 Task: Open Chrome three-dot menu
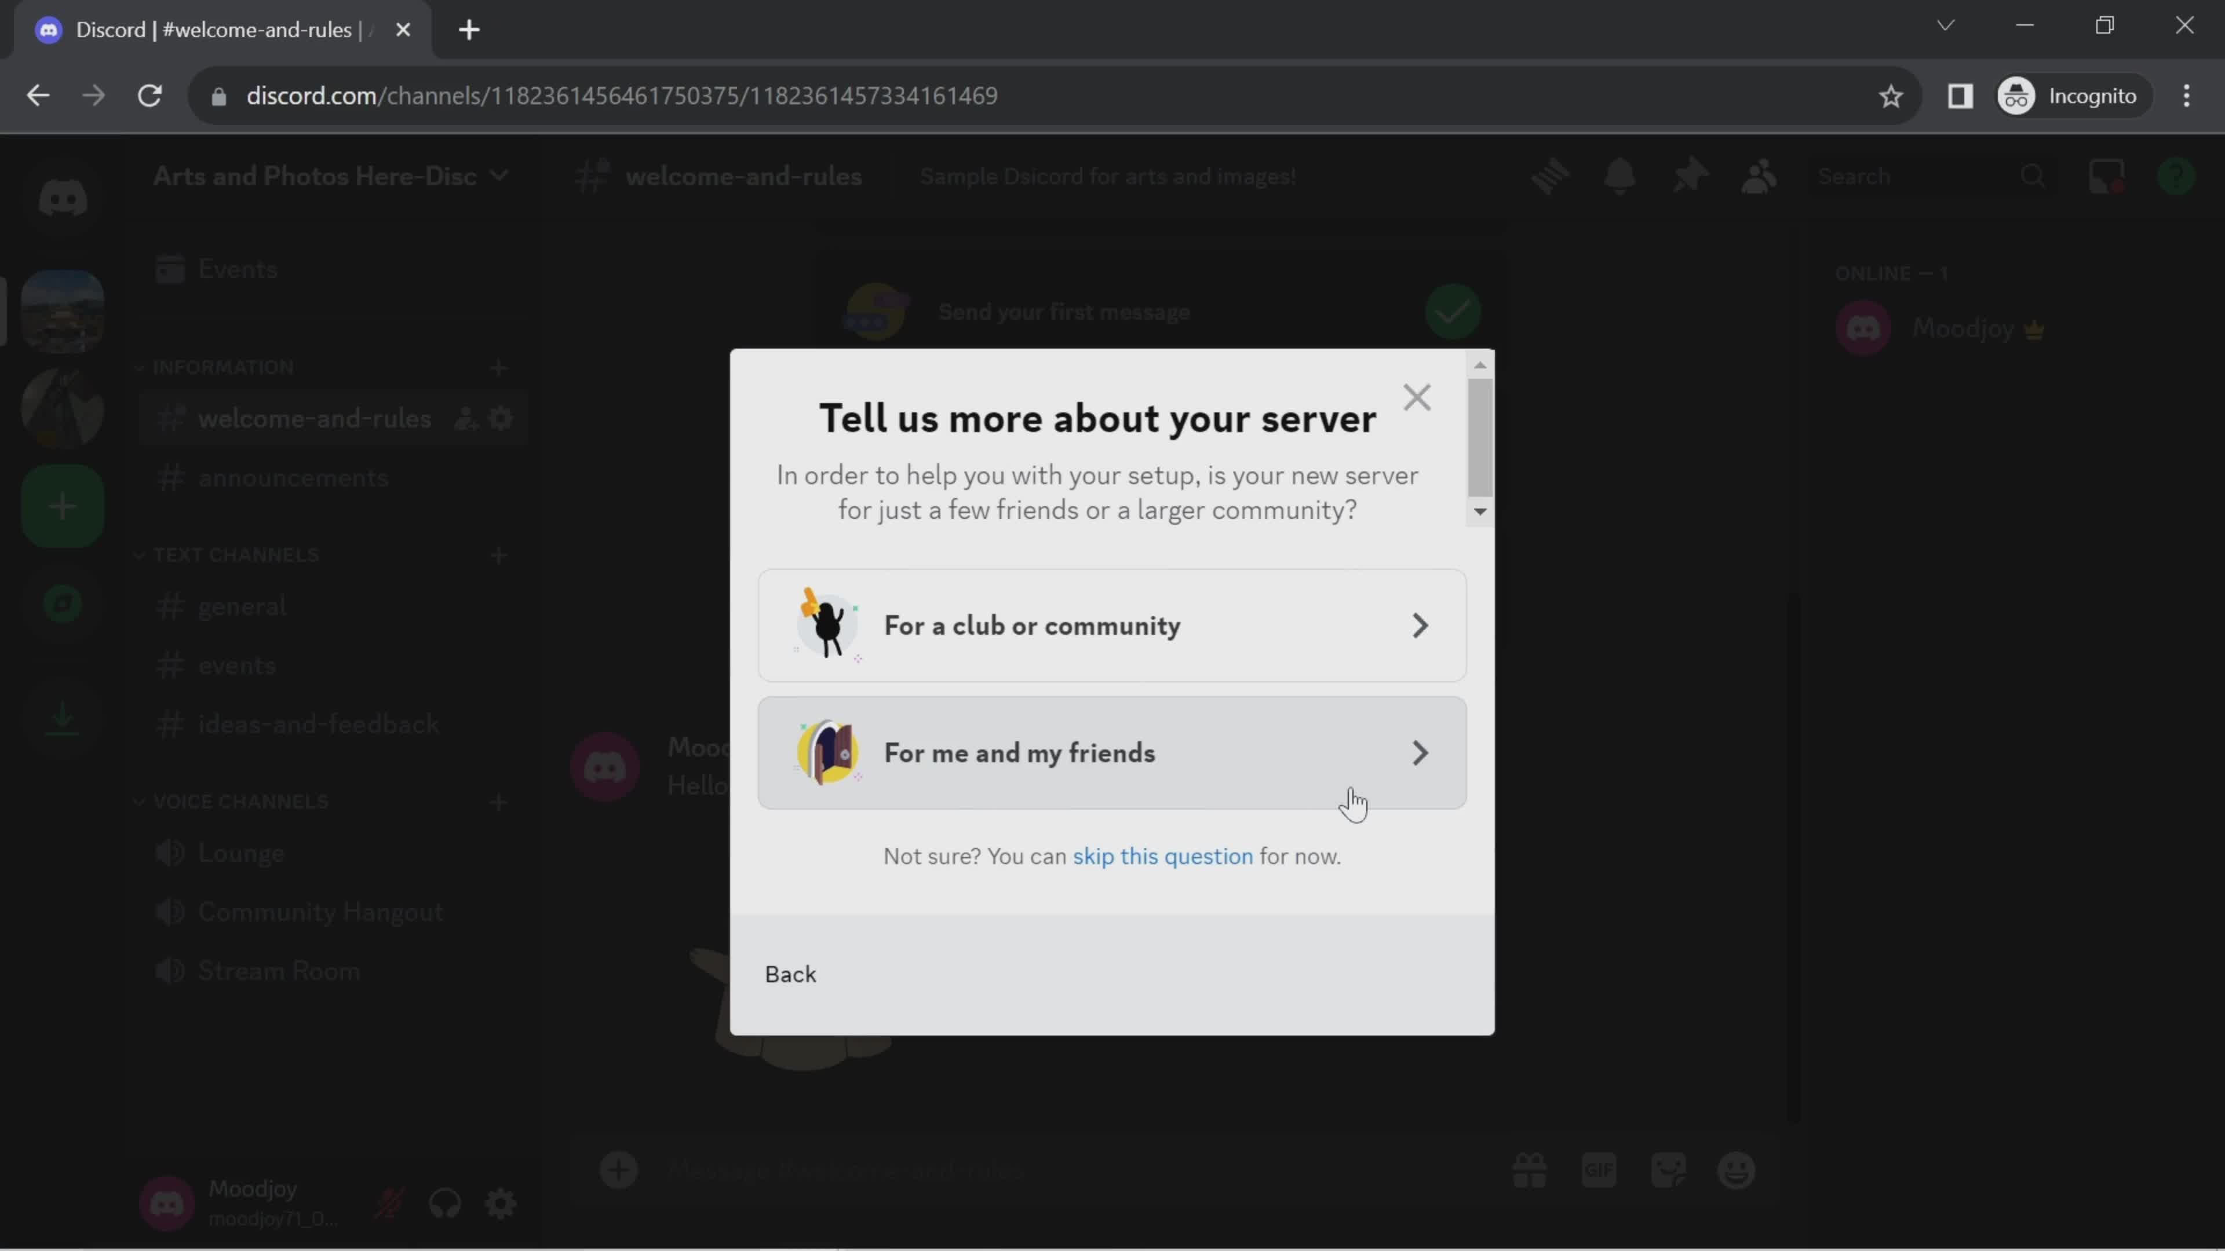2186,96
